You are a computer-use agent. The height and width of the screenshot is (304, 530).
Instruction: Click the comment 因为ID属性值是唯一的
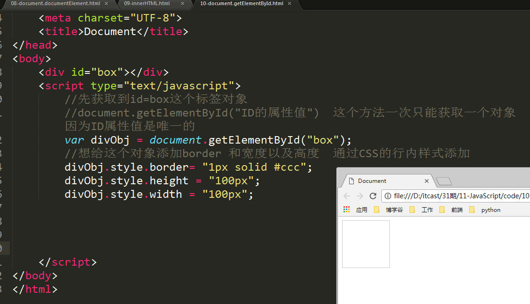coord(130,126)
